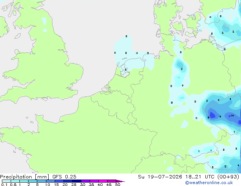Click the darkest blue precipitation core left of 14
241x186 pixels.
212,115
